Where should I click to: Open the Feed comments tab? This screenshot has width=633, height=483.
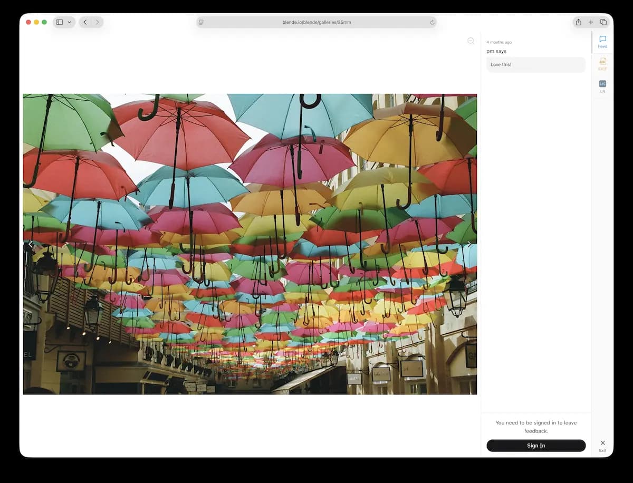pyautogui.click(x=602, y=42)
